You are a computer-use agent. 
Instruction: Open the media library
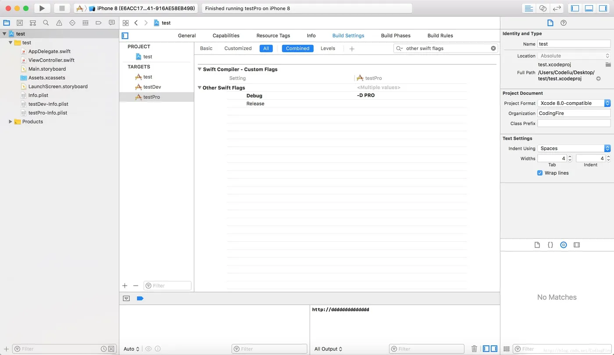(577, 245)
